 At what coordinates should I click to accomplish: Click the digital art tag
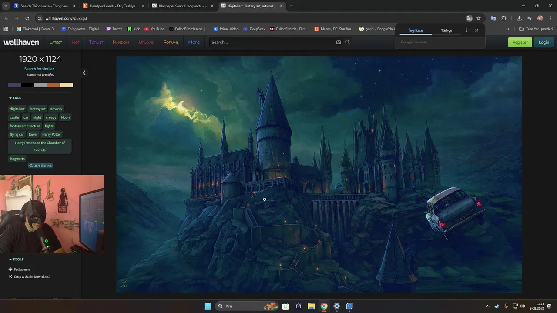[x=17, y=109]
